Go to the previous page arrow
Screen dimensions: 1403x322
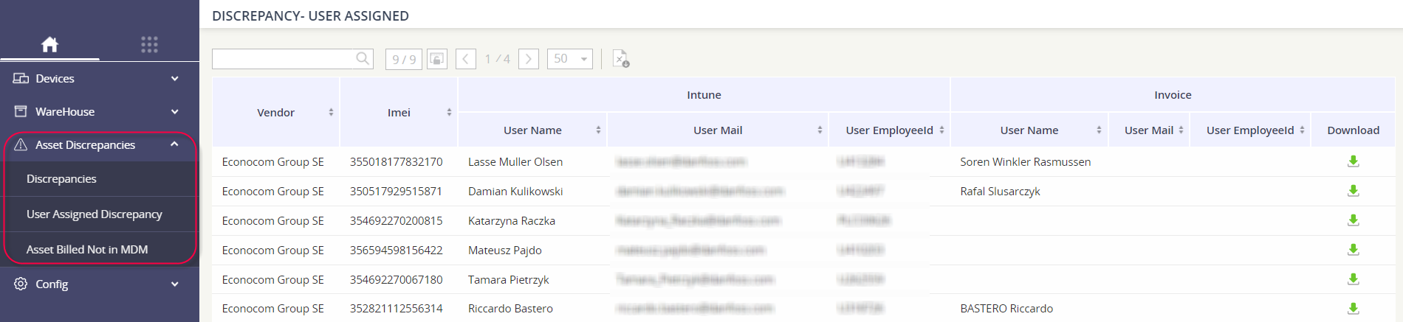466,59
